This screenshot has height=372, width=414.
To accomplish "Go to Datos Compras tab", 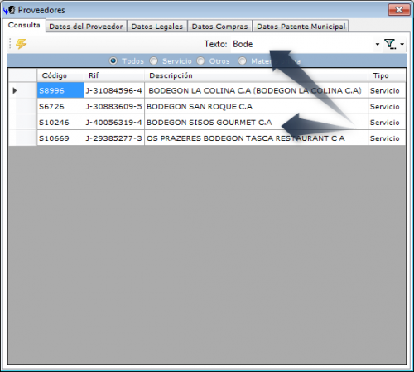I will coord(219,27).
